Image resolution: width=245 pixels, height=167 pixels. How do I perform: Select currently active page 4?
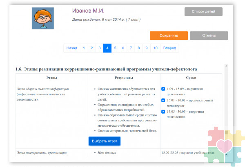pyautogui.click(x=107, y=48)
